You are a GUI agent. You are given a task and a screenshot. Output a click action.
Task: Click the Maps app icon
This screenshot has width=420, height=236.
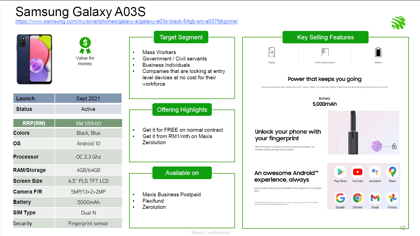[392, 172]
